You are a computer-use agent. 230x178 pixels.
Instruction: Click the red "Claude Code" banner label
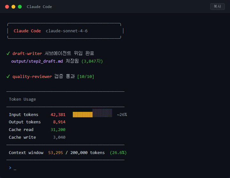click(27, 31)
